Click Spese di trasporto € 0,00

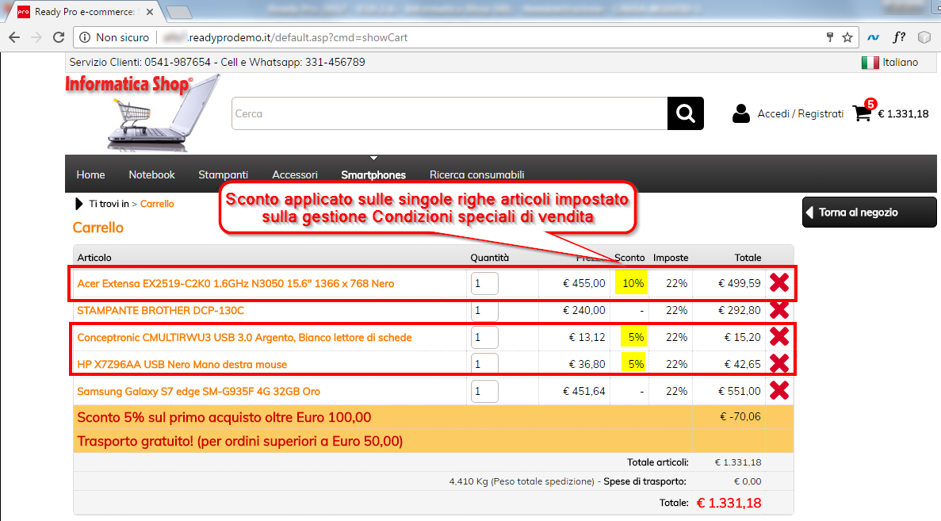point(748,481)
